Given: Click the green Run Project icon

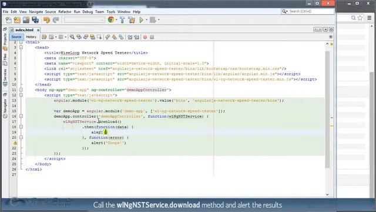Looking at the screenshot, I should tap(141, 20).
